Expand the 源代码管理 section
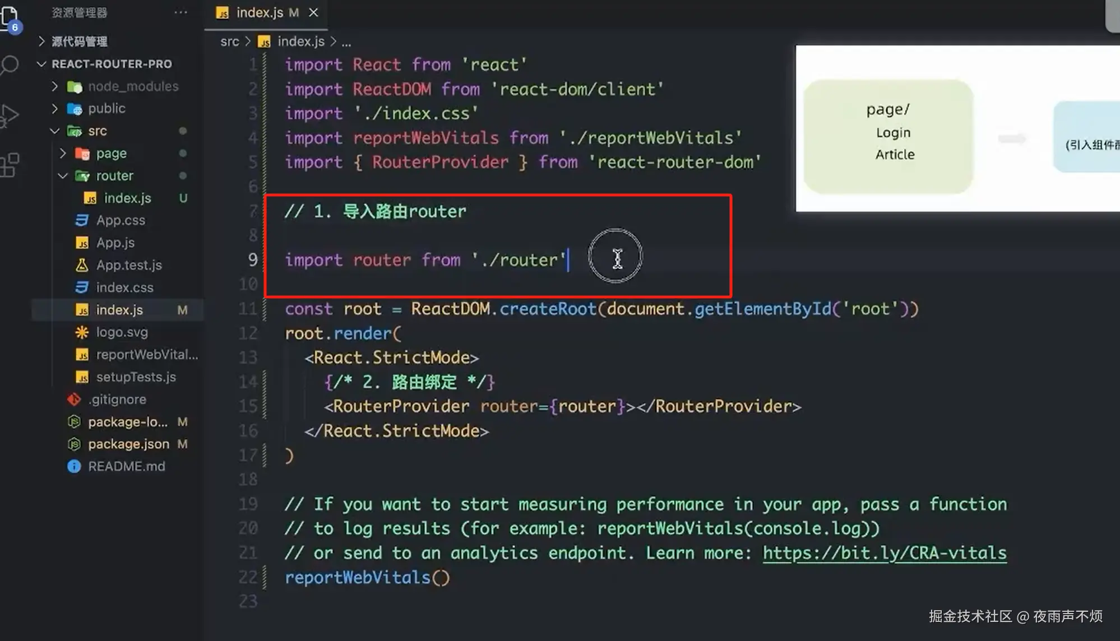 [x=79, y=41]
